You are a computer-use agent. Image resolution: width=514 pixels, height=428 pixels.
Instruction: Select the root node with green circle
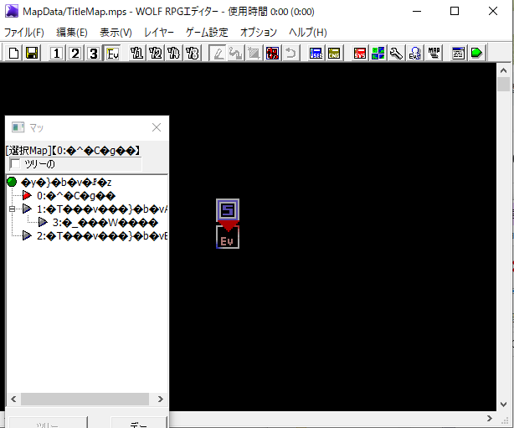66,183
